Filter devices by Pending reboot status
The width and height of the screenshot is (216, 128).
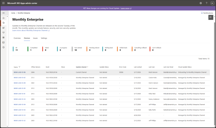(x=93, y=49)
